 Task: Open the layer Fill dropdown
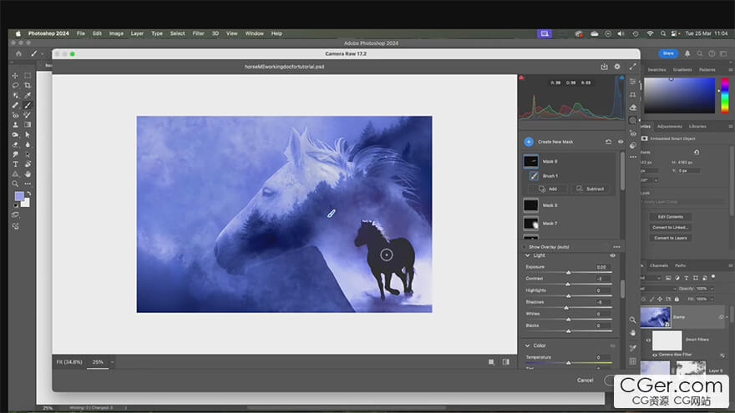coord(711,299)
